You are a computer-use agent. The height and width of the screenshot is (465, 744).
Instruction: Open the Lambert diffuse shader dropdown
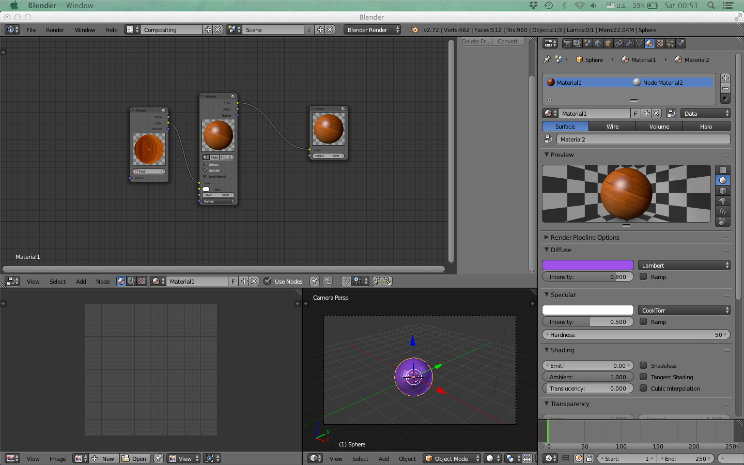[684, 265]
